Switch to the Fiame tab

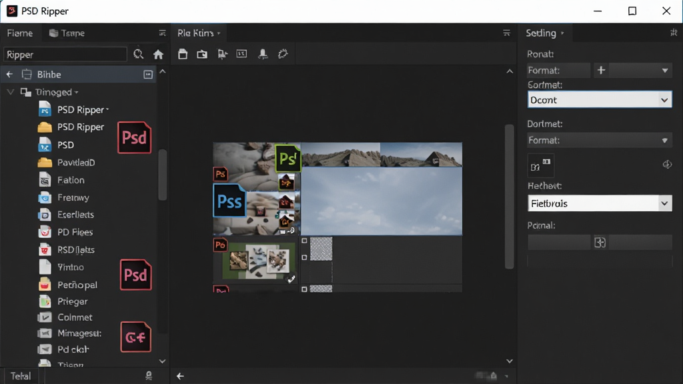pos(19,33)
